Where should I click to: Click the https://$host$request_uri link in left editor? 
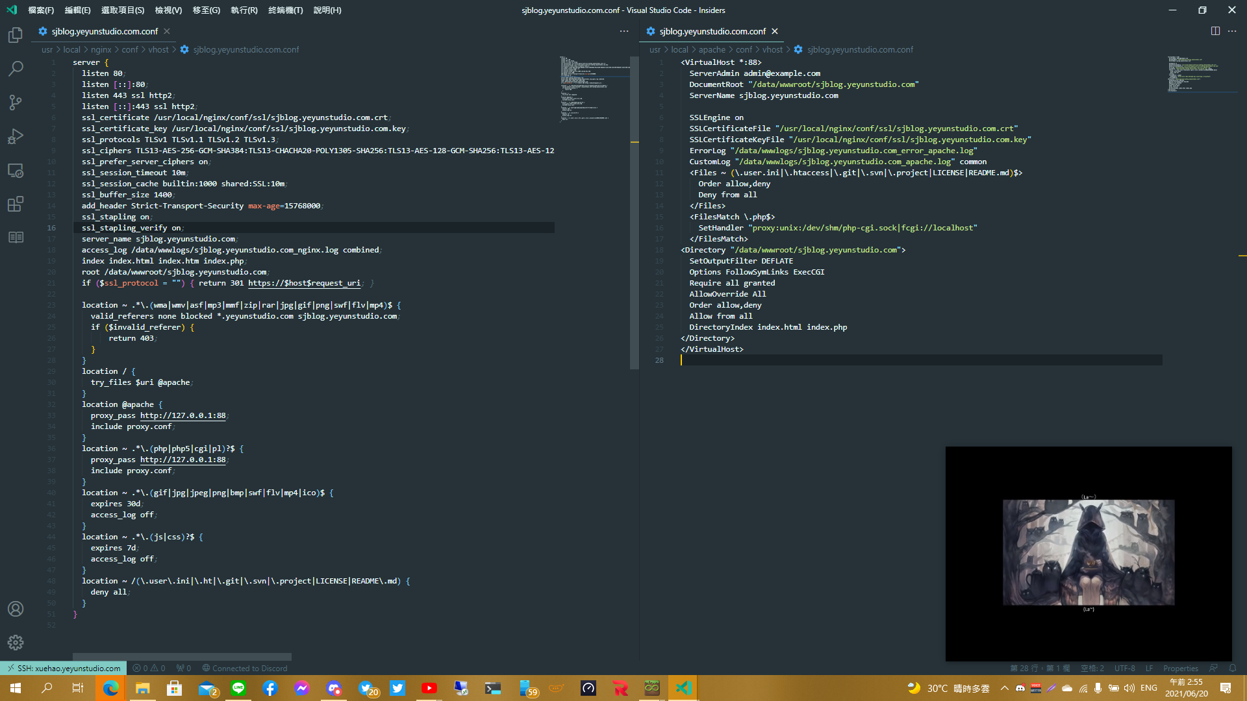point(304,283)
